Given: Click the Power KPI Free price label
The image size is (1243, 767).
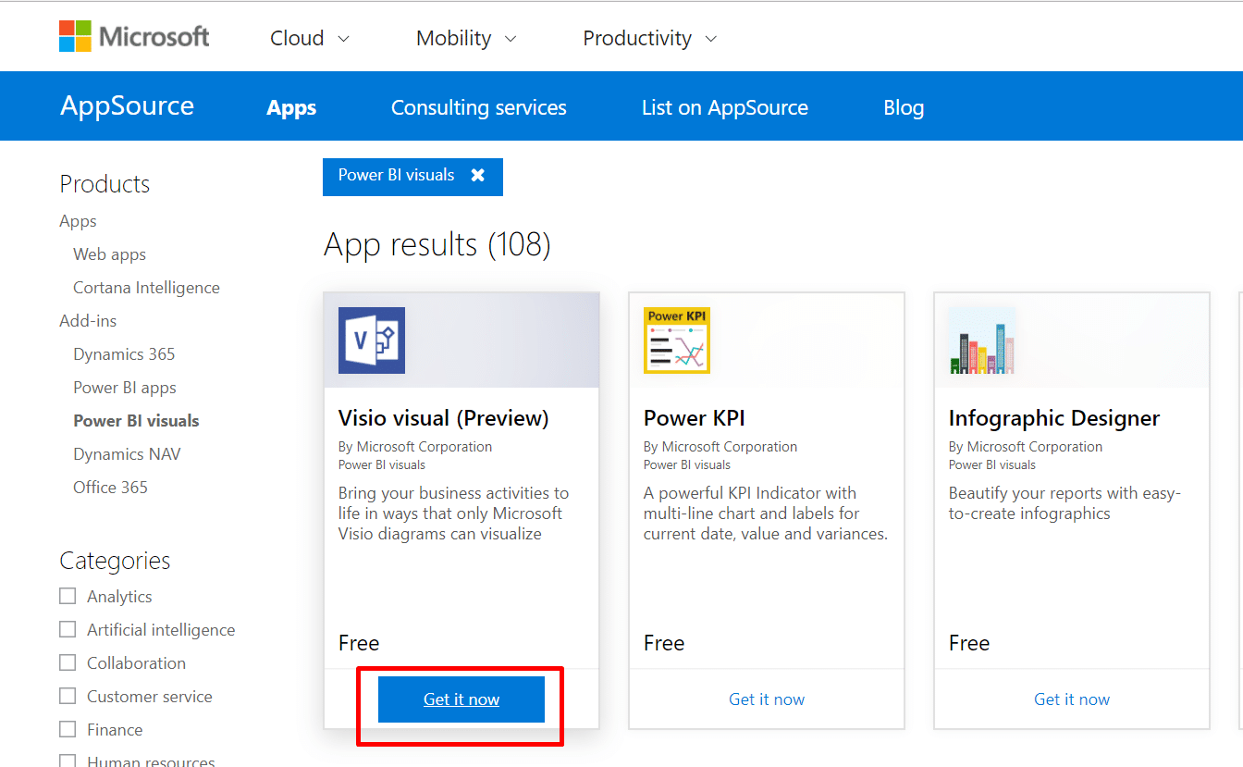Looking at the screenshot, I should tap(664, 643).
